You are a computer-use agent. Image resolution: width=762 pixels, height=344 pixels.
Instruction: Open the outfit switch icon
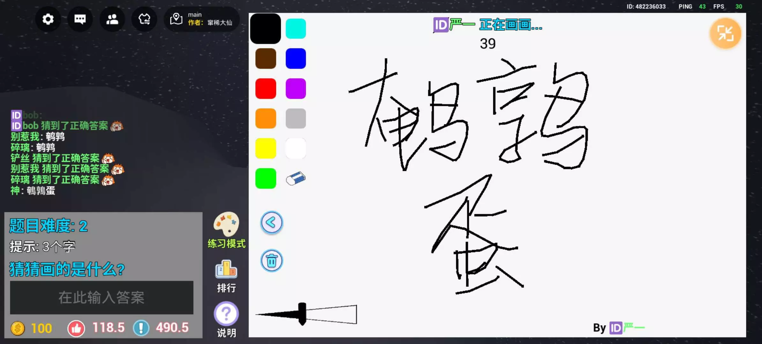[x=144, y=19]
